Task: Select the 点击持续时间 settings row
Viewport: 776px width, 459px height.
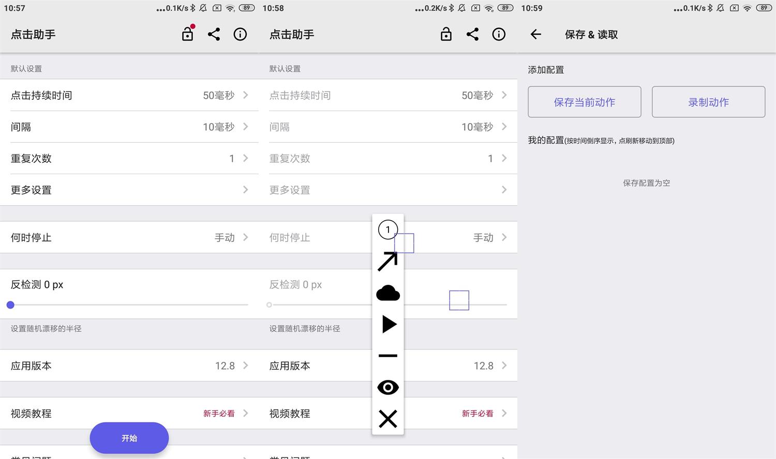Action: pyautogui.click(x=129, y=95)
